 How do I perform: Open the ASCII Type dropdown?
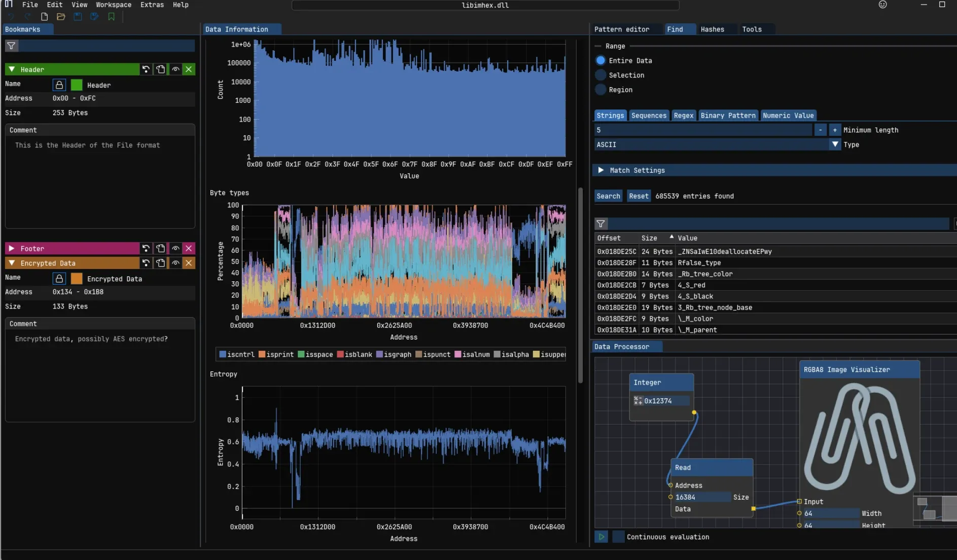point(835,144)
